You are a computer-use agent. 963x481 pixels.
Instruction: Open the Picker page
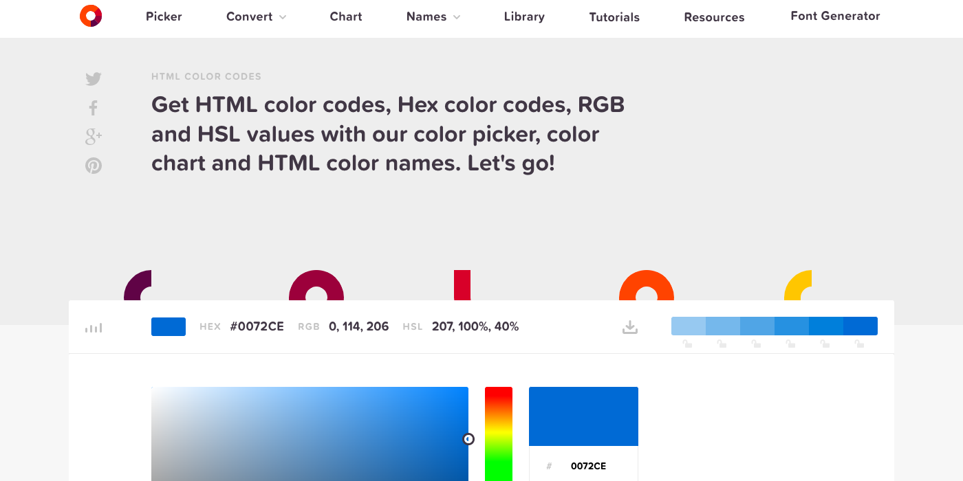click(x=164, y=16)
